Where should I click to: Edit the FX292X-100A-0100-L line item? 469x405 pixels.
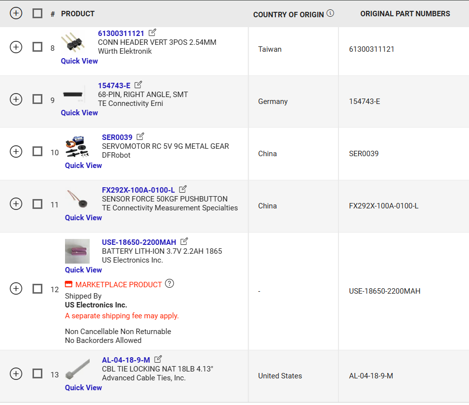183,189
